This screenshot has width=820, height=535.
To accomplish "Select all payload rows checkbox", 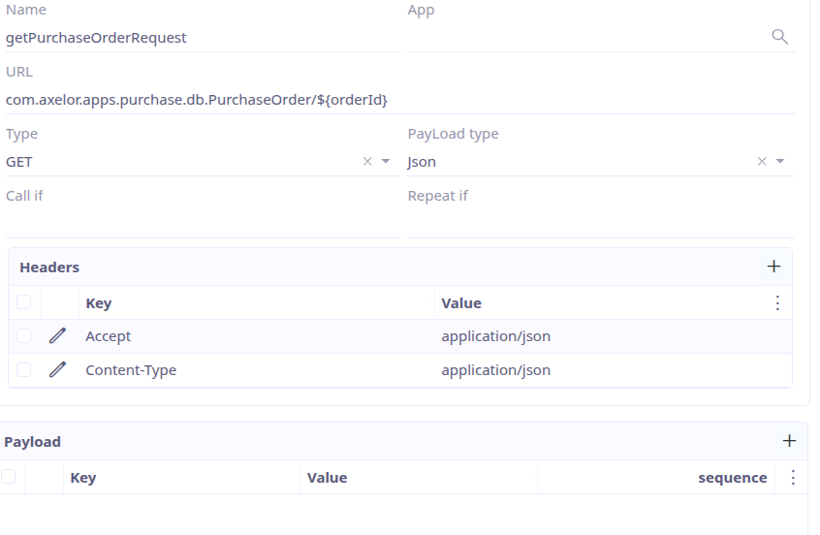I will 9,477.
